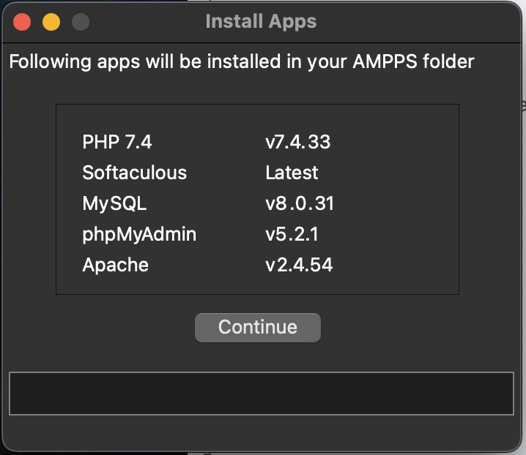This screenshot has width=526, height=455.
Task: Click the greyed-out zoom window button
Action: [x=81, y=22]
